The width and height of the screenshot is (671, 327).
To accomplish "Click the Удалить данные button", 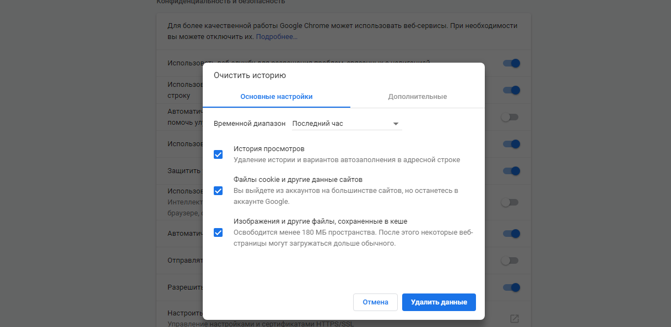I will pyautogui.click(x=439, y=302).
